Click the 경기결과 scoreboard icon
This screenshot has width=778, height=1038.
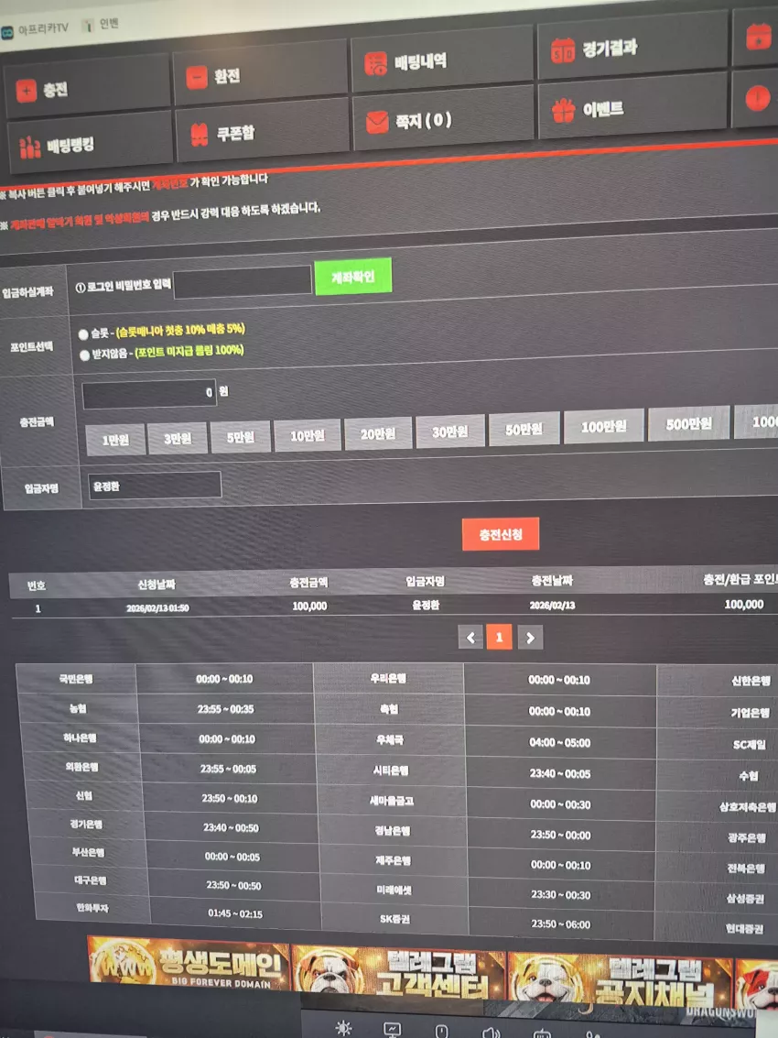click(x=563, y=50)
